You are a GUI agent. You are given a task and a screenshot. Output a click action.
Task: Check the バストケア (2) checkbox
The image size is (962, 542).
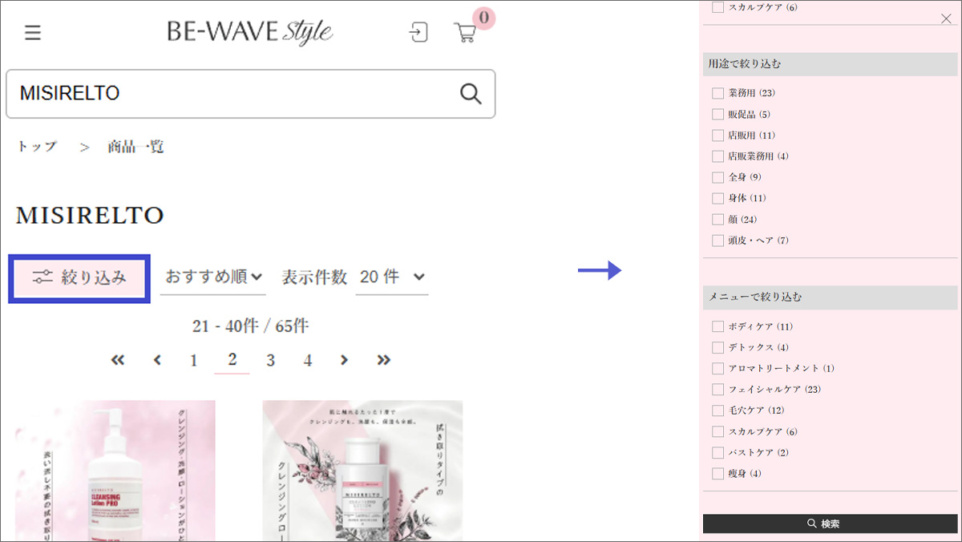(x=717, y=452)
